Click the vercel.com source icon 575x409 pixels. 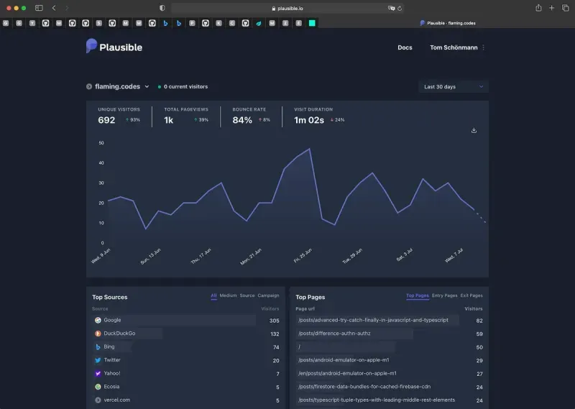tap(98, 400)
